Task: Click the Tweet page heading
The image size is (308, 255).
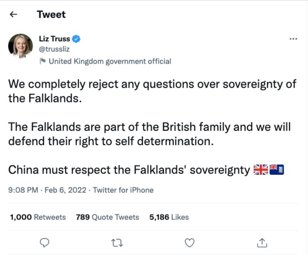Action: click(x=51, y=15)
